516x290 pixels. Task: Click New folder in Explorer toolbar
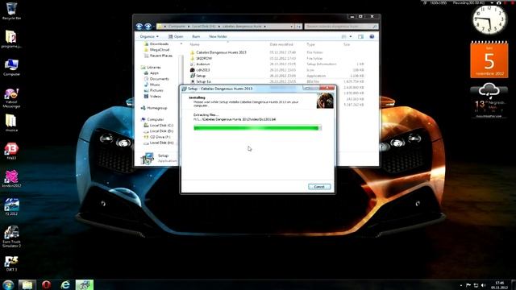point(218,36)
